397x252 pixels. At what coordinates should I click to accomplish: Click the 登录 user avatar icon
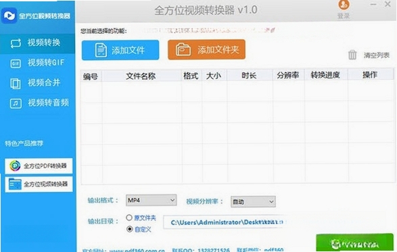pos(344,5)
